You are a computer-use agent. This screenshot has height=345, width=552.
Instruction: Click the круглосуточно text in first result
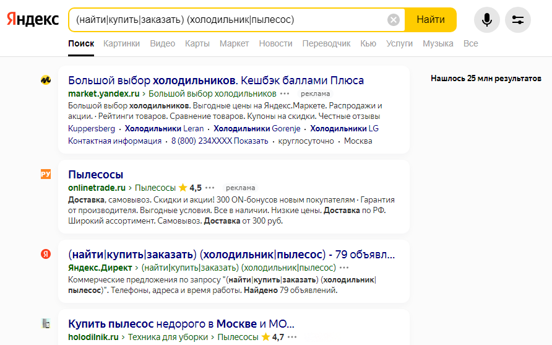tap(306, 141)
